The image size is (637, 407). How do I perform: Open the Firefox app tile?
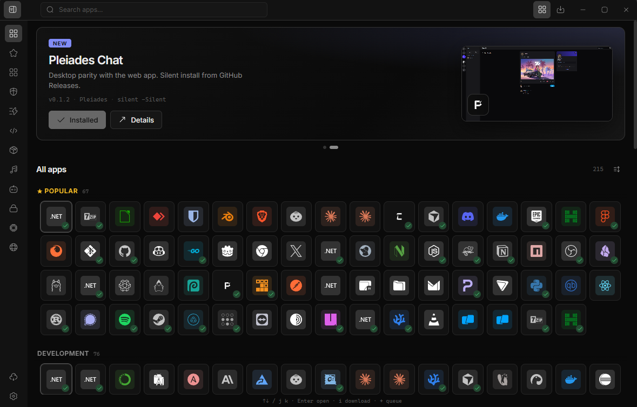coord(56,251)
